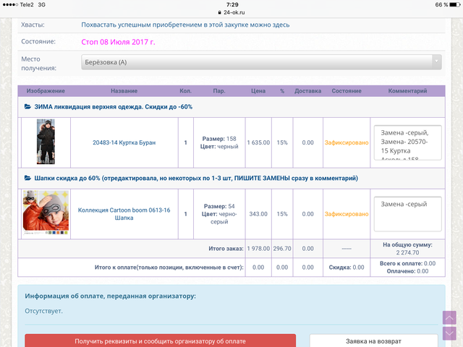
Task: Open the Похвастать успешным приобретением link
Action: tap(185, 25)
